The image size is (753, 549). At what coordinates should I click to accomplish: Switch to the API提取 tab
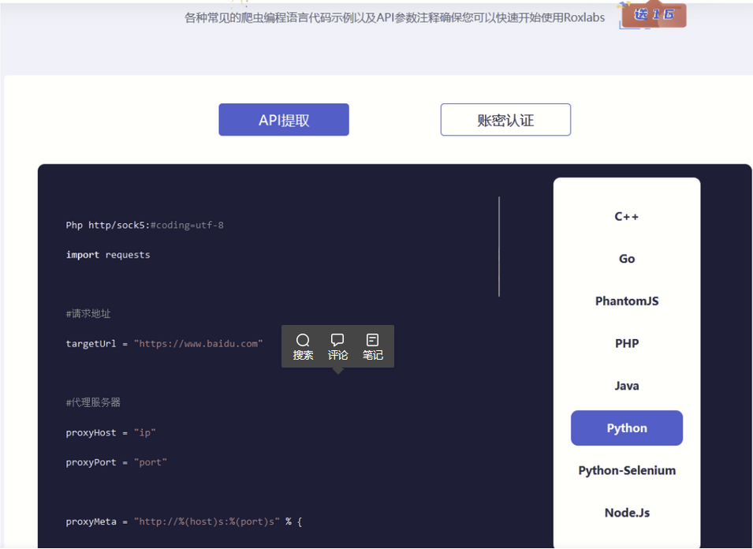pos(284,120)
